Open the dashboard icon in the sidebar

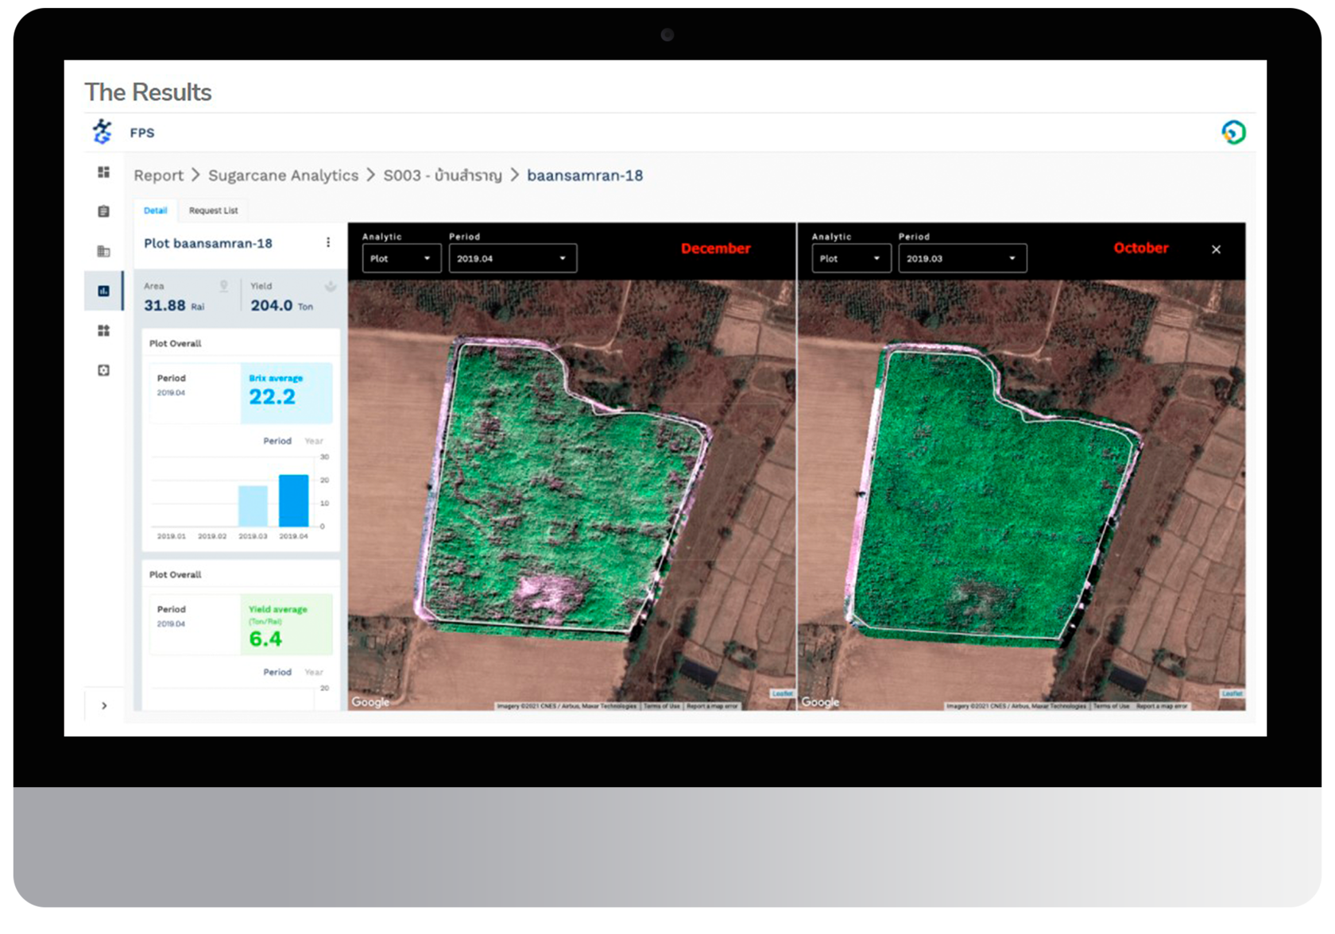tap(103, 169)
